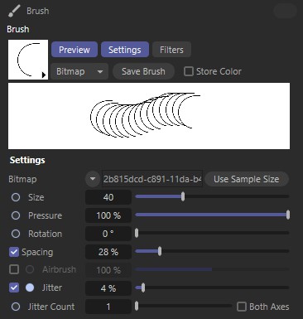
Task: Open the brush preset thumbnail picker
Action: (x=28, y=60)
